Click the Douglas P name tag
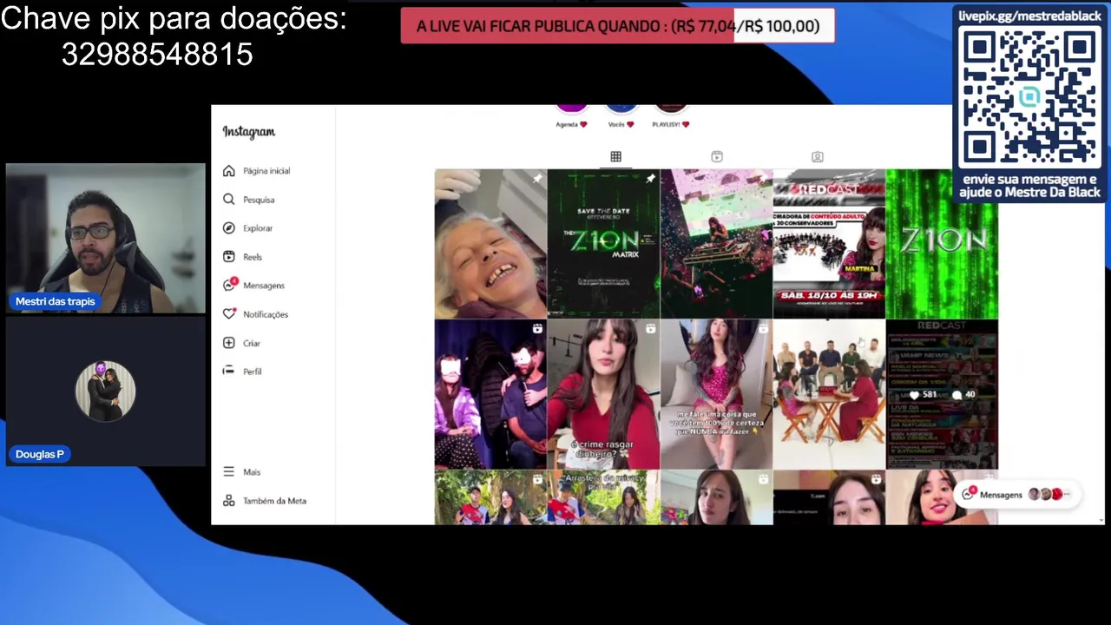 40,454
